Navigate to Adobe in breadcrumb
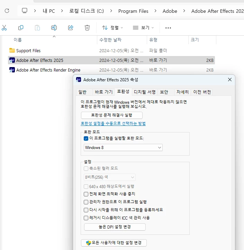The width and height of the screenshot is (244, 250). (170, 11)
